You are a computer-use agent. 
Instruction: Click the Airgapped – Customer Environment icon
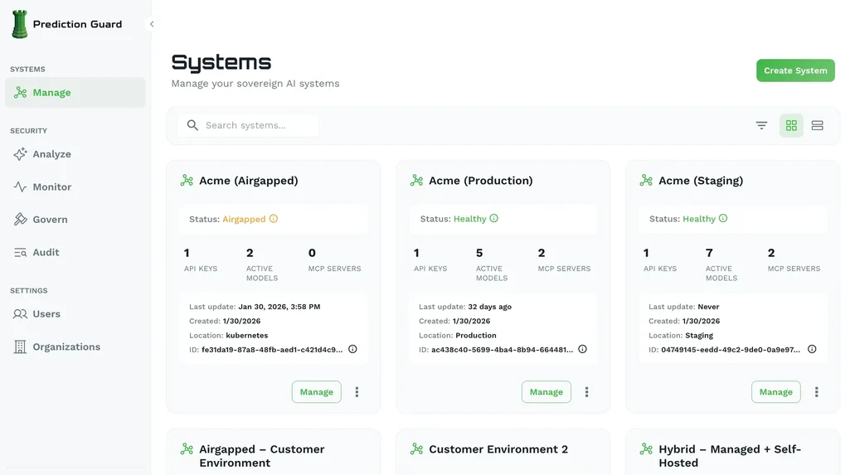click(187, 448)
